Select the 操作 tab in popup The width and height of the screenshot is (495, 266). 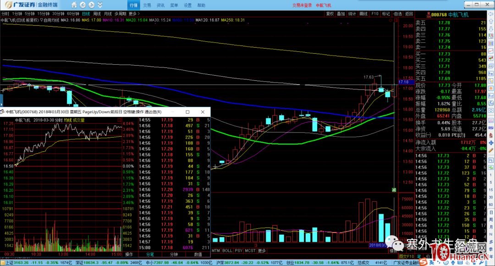click(x=129, y=255)
